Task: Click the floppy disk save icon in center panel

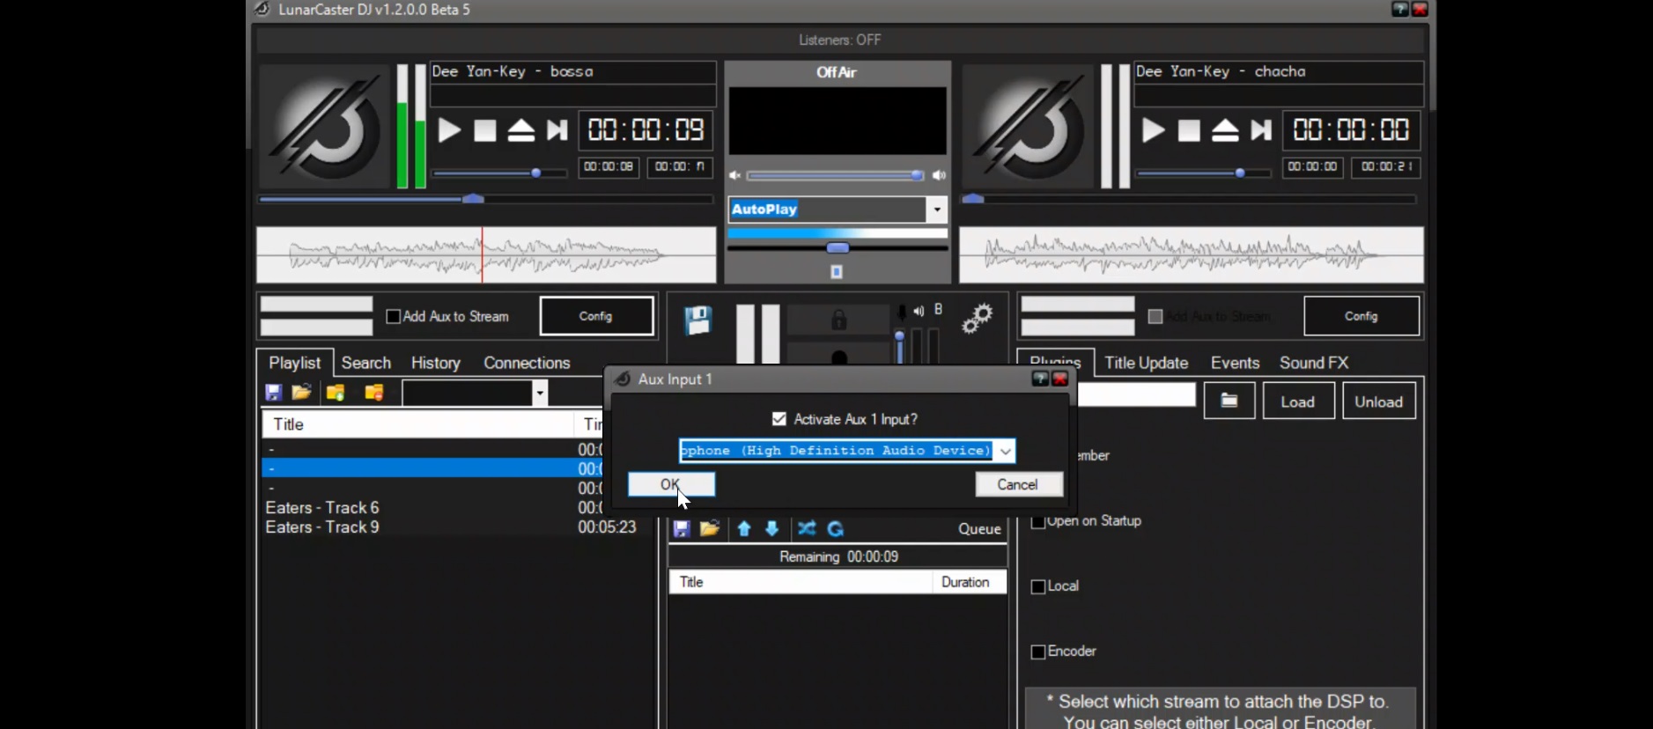Action: 698,320
